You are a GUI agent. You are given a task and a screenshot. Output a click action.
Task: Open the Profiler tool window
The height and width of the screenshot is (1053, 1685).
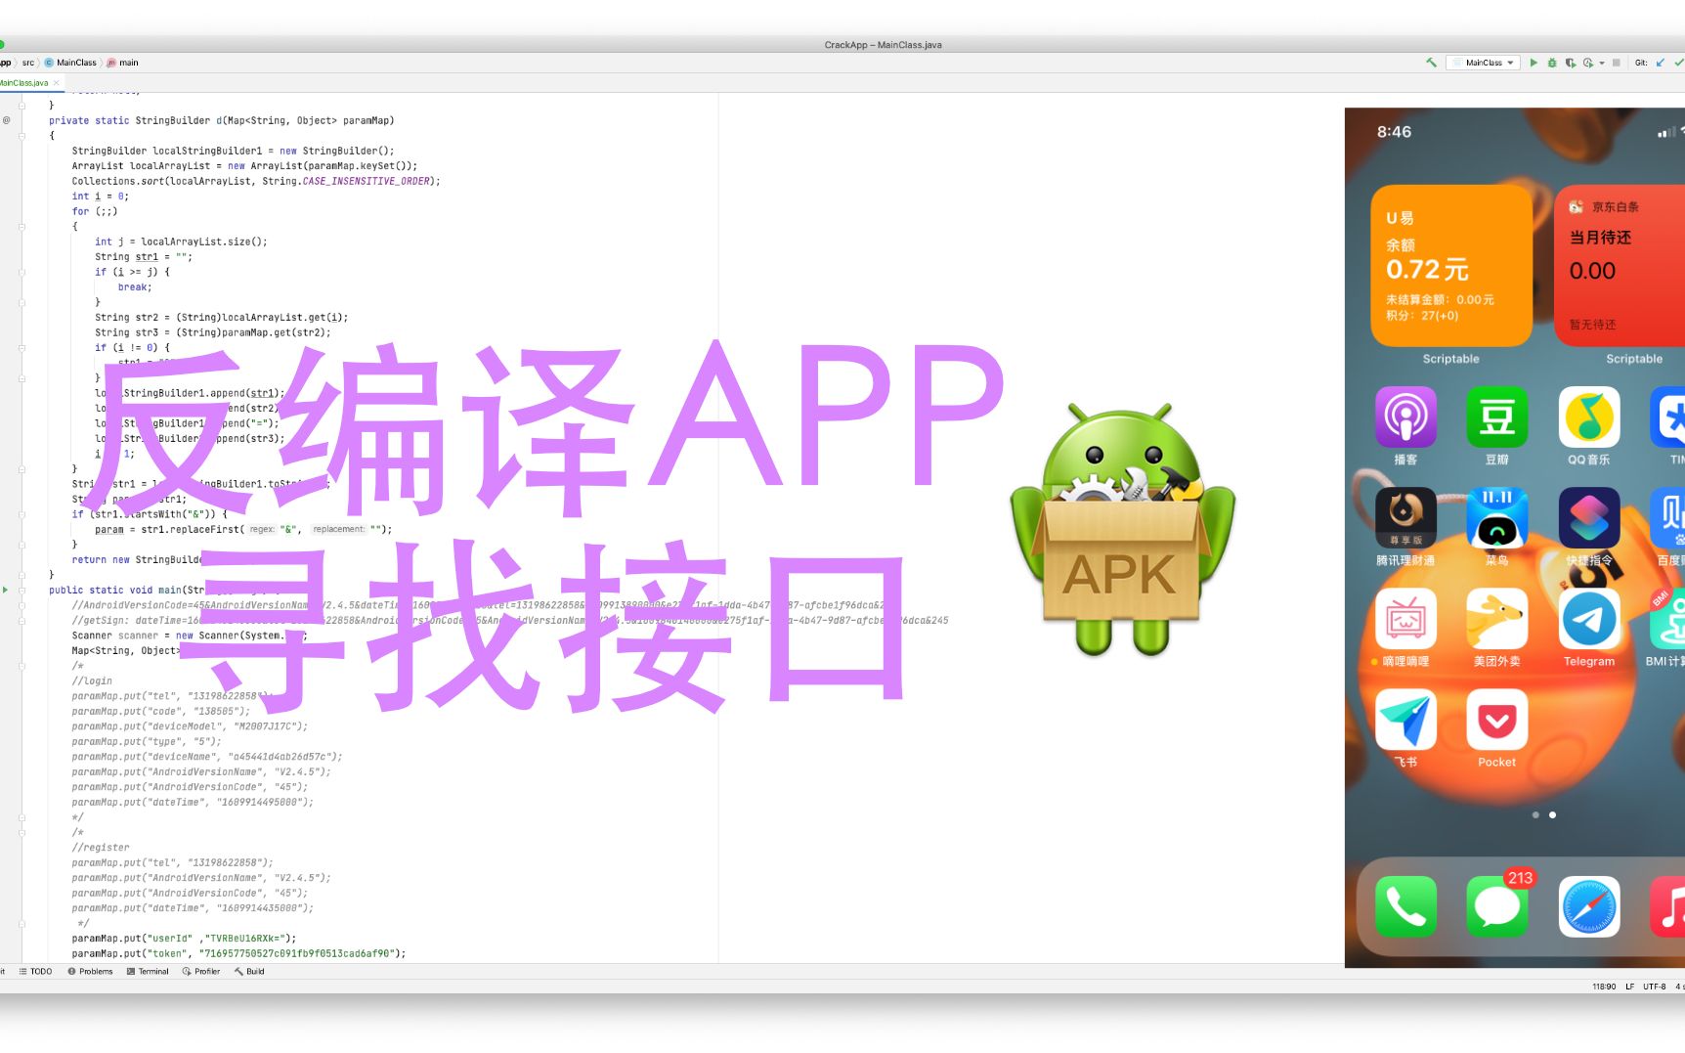(x=203, y=971)
